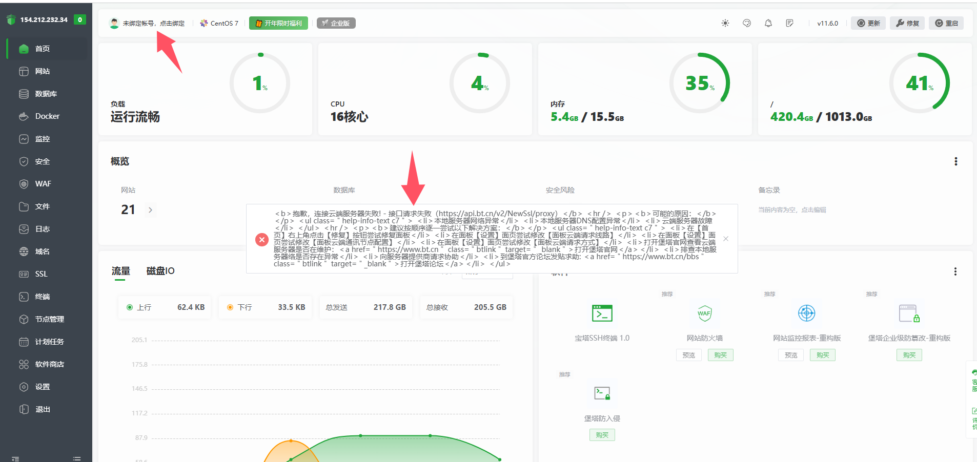
Task: Click the 更新 update button
Action: (868, 23)
